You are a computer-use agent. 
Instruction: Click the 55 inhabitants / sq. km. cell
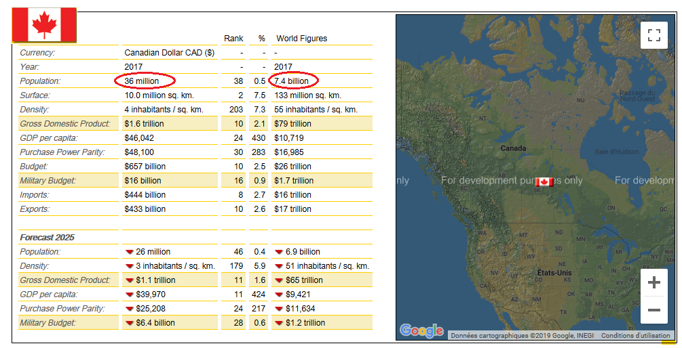click(x=316, y=110)
